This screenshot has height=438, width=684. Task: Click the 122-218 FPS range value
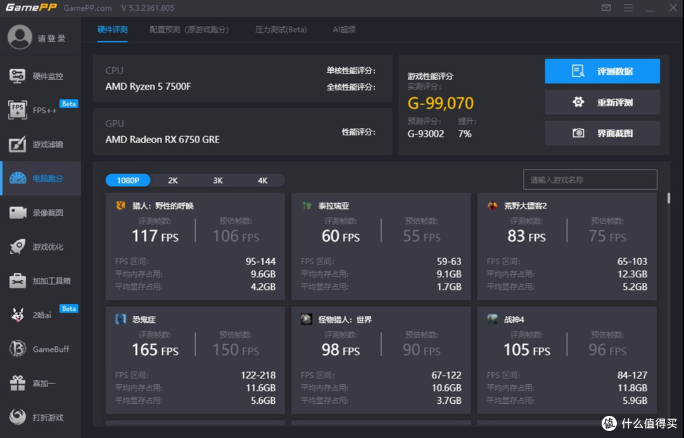coord(258,375)
